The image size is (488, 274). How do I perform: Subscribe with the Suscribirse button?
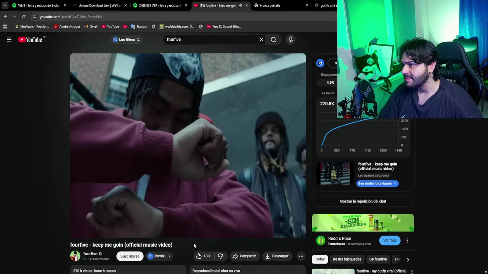(130, 256)
